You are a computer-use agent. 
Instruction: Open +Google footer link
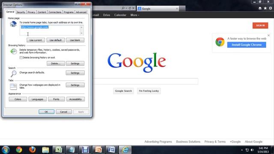point(235,142)
